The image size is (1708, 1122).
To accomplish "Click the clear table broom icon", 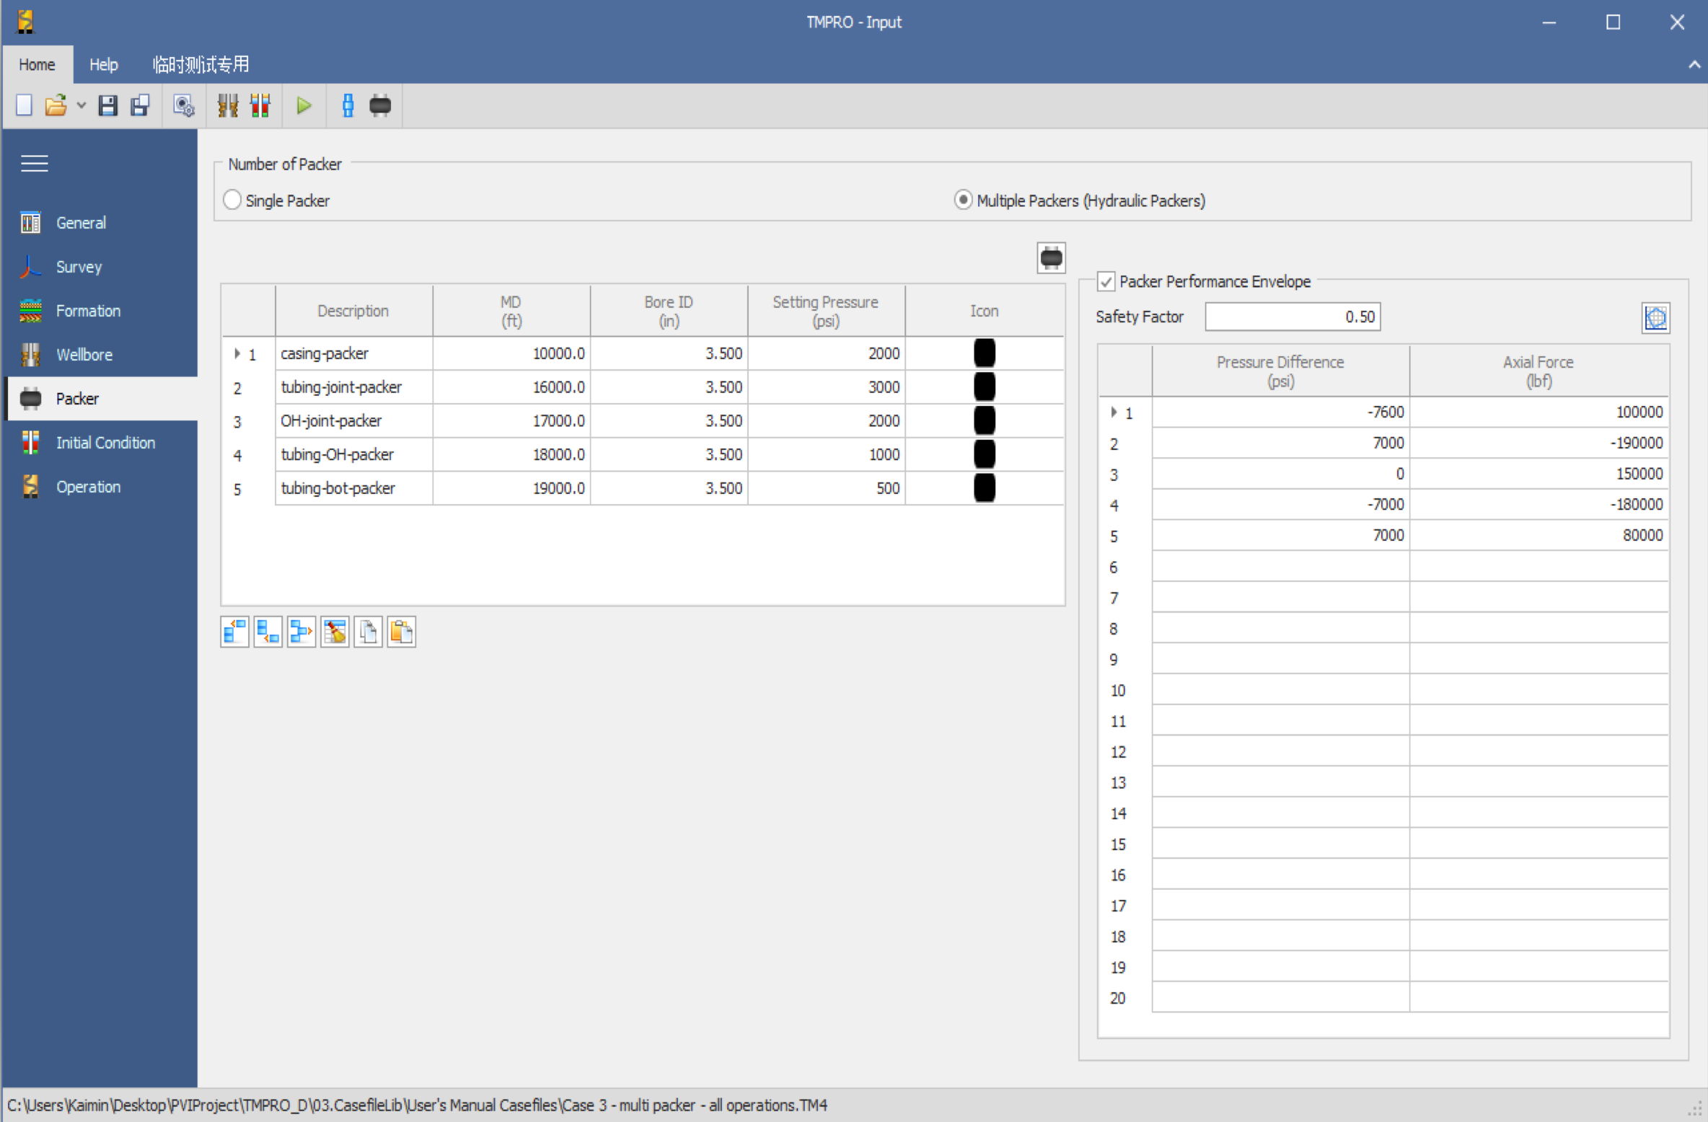I will point(335,632).
